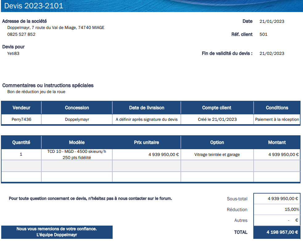Image resolution: width=303 pixels, height=241 pixels.
Task: Click the Montant column header
Action: (277, 142)
